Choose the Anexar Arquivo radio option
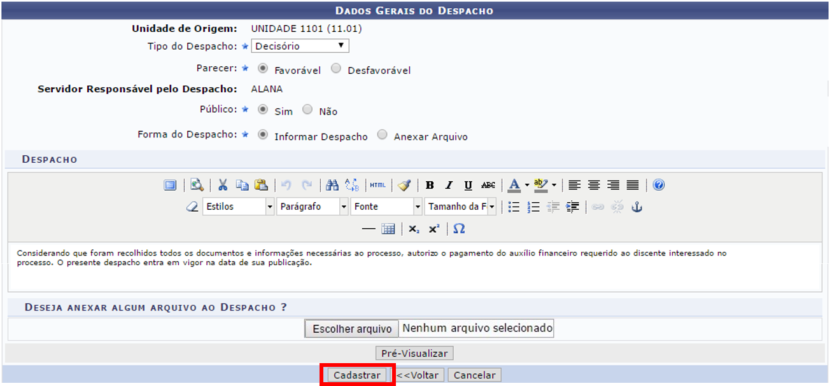 pos(382,135)
